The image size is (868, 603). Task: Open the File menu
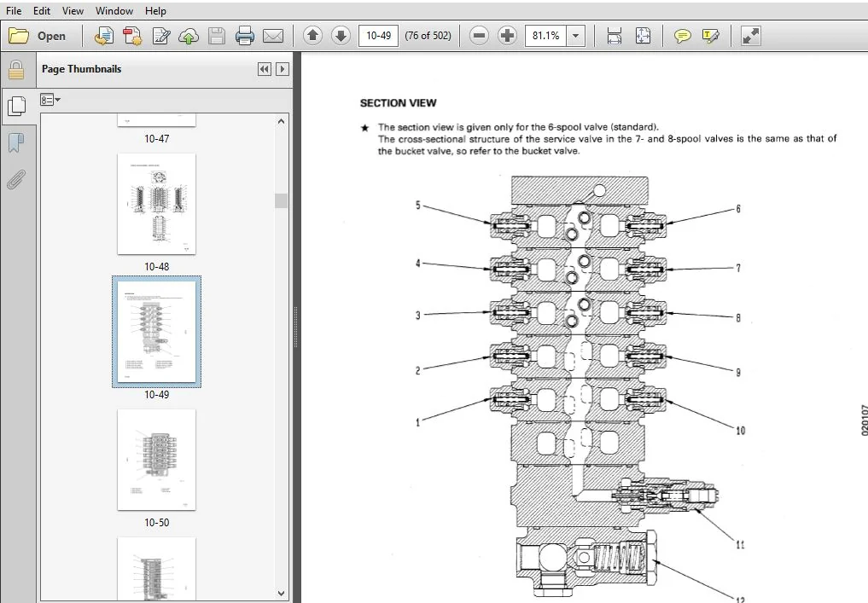(14, 10)
